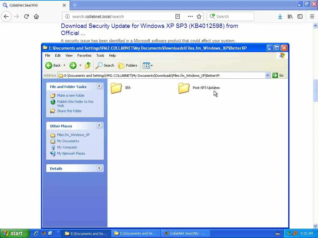Click the Windows start button
The height and width of the screenshot is (238, 318).
click(15, 233)
